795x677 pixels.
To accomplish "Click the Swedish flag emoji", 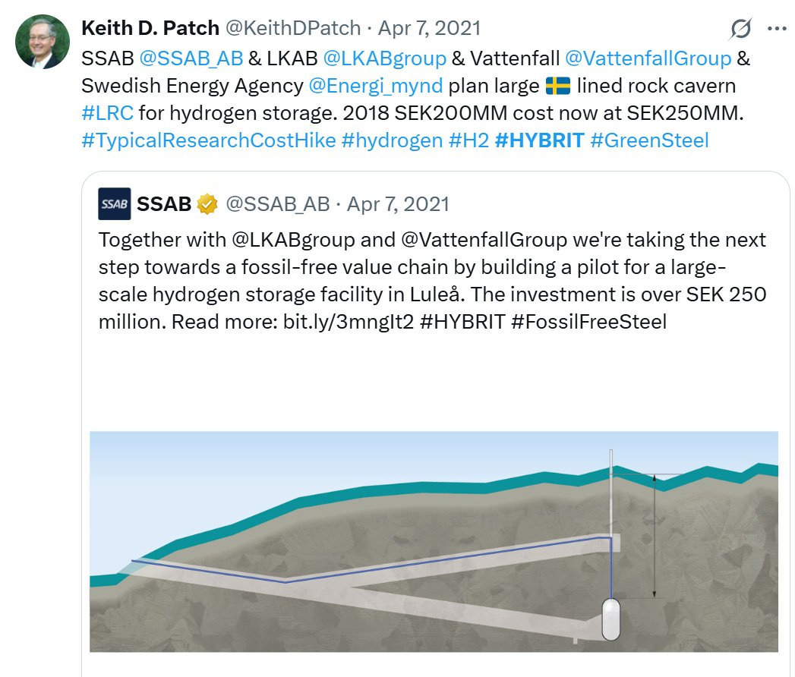I will (x=558, y=86).
